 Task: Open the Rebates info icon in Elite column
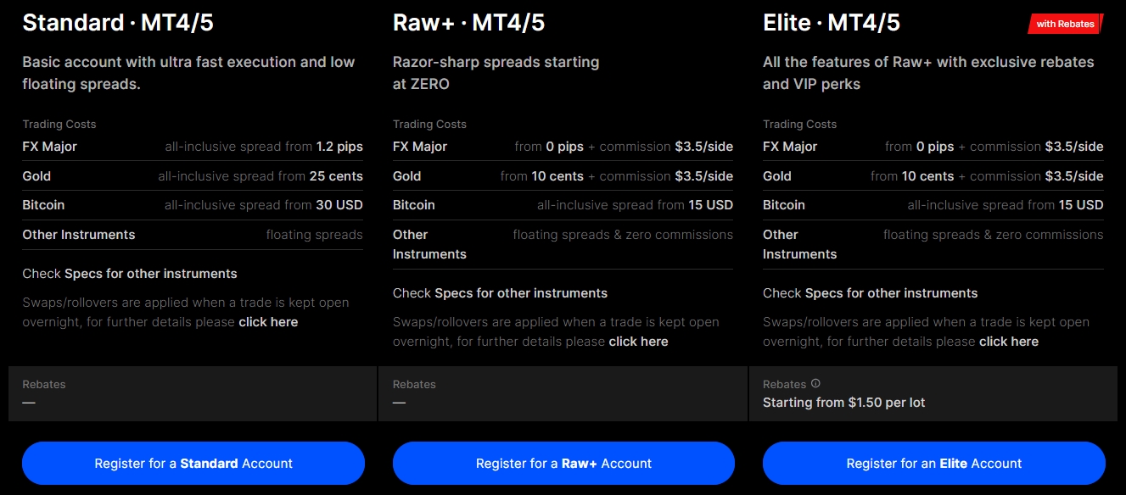(x=815, y=383)
